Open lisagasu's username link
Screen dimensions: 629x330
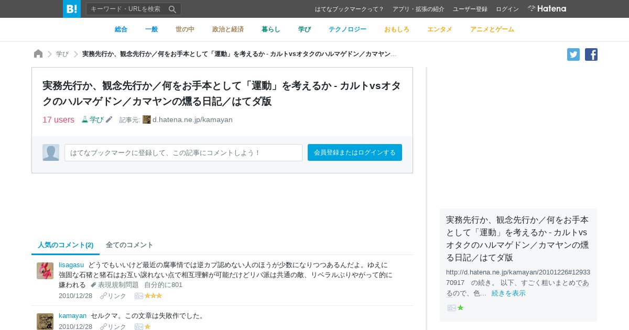[71, 265]
